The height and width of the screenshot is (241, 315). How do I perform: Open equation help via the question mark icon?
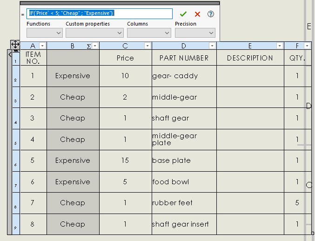click(210, 14)
